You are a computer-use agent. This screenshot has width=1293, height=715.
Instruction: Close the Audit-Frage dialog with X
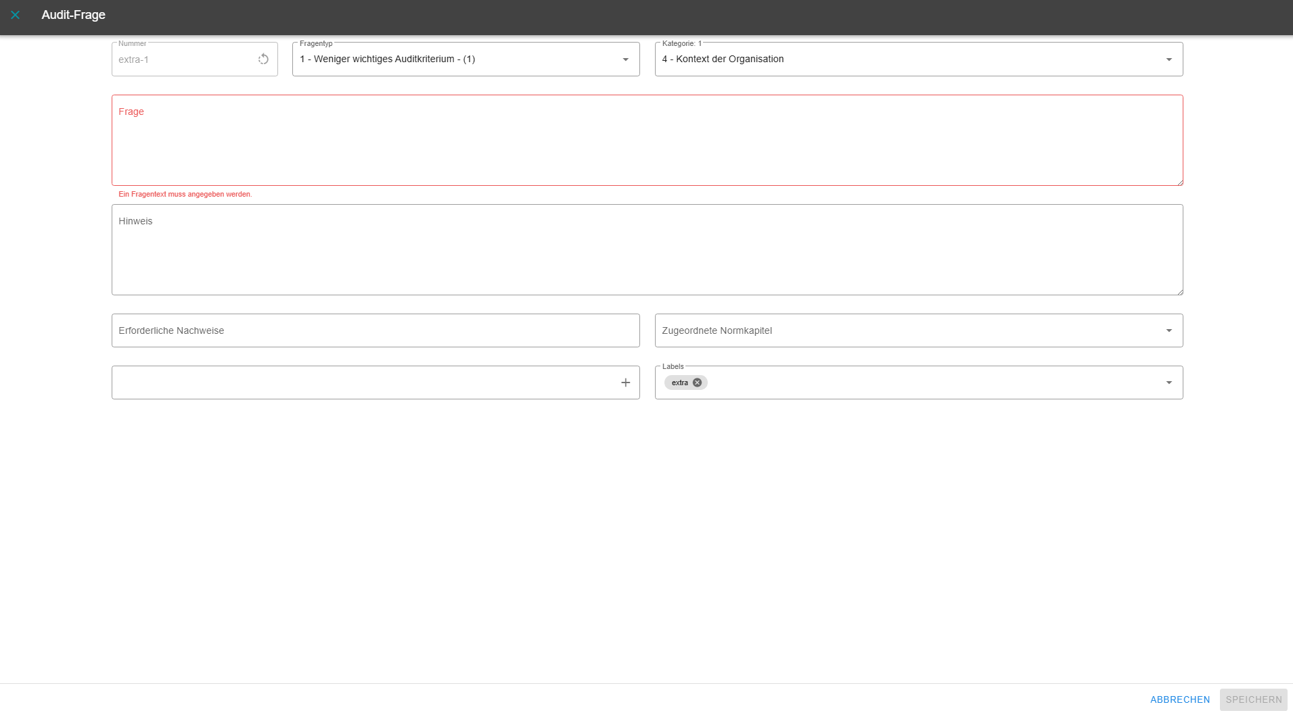click(16, 15)
